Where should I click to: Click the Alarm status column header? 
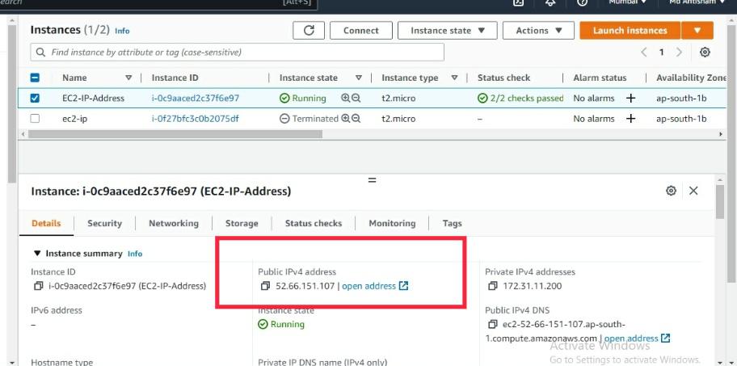[600, 78]
